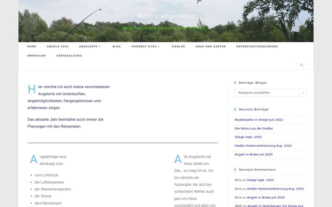Click the list item der Lufttemperatur
The width and height of the screenshot is (332, 207).
[49, 182]
